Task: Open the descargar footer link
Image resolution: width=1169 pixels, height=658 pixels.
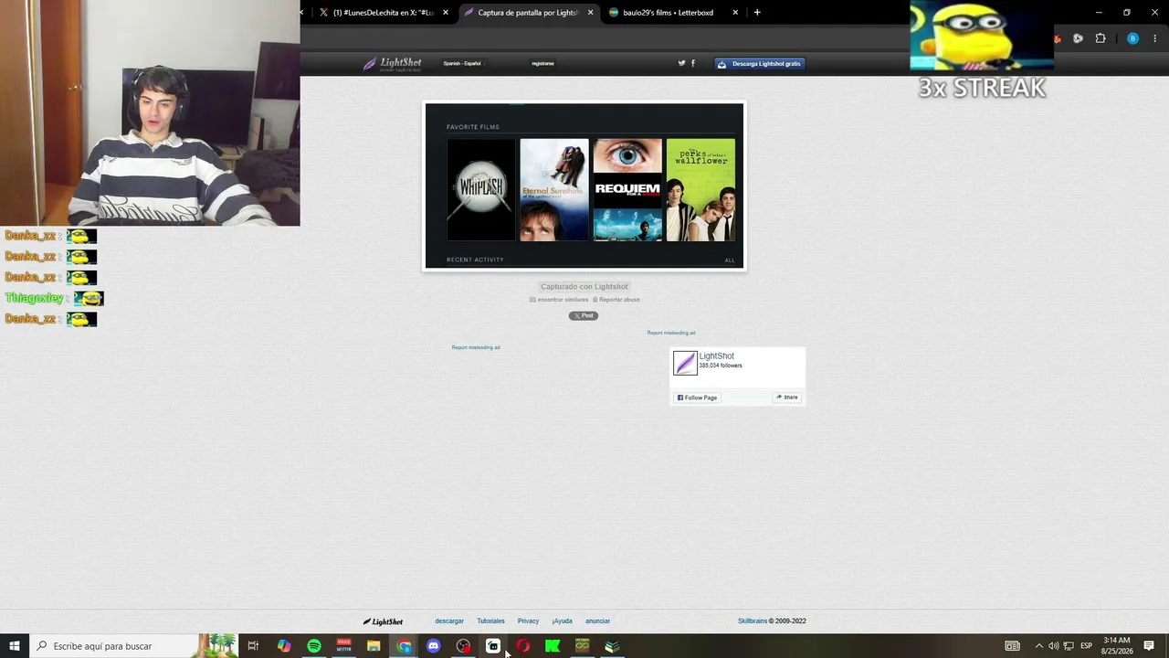Action: pyautogui.click(x=449, y=621)
